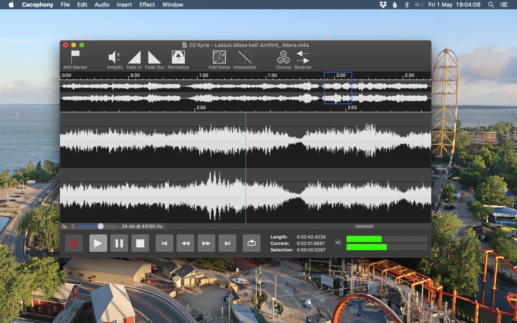Click the Bluetooth menu bar icon
Viewport: 517px width, 323px height.
(407, 4)
